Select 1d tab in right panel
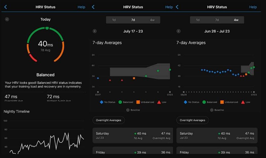Screen dimensions: 266x158 (198, 20)
